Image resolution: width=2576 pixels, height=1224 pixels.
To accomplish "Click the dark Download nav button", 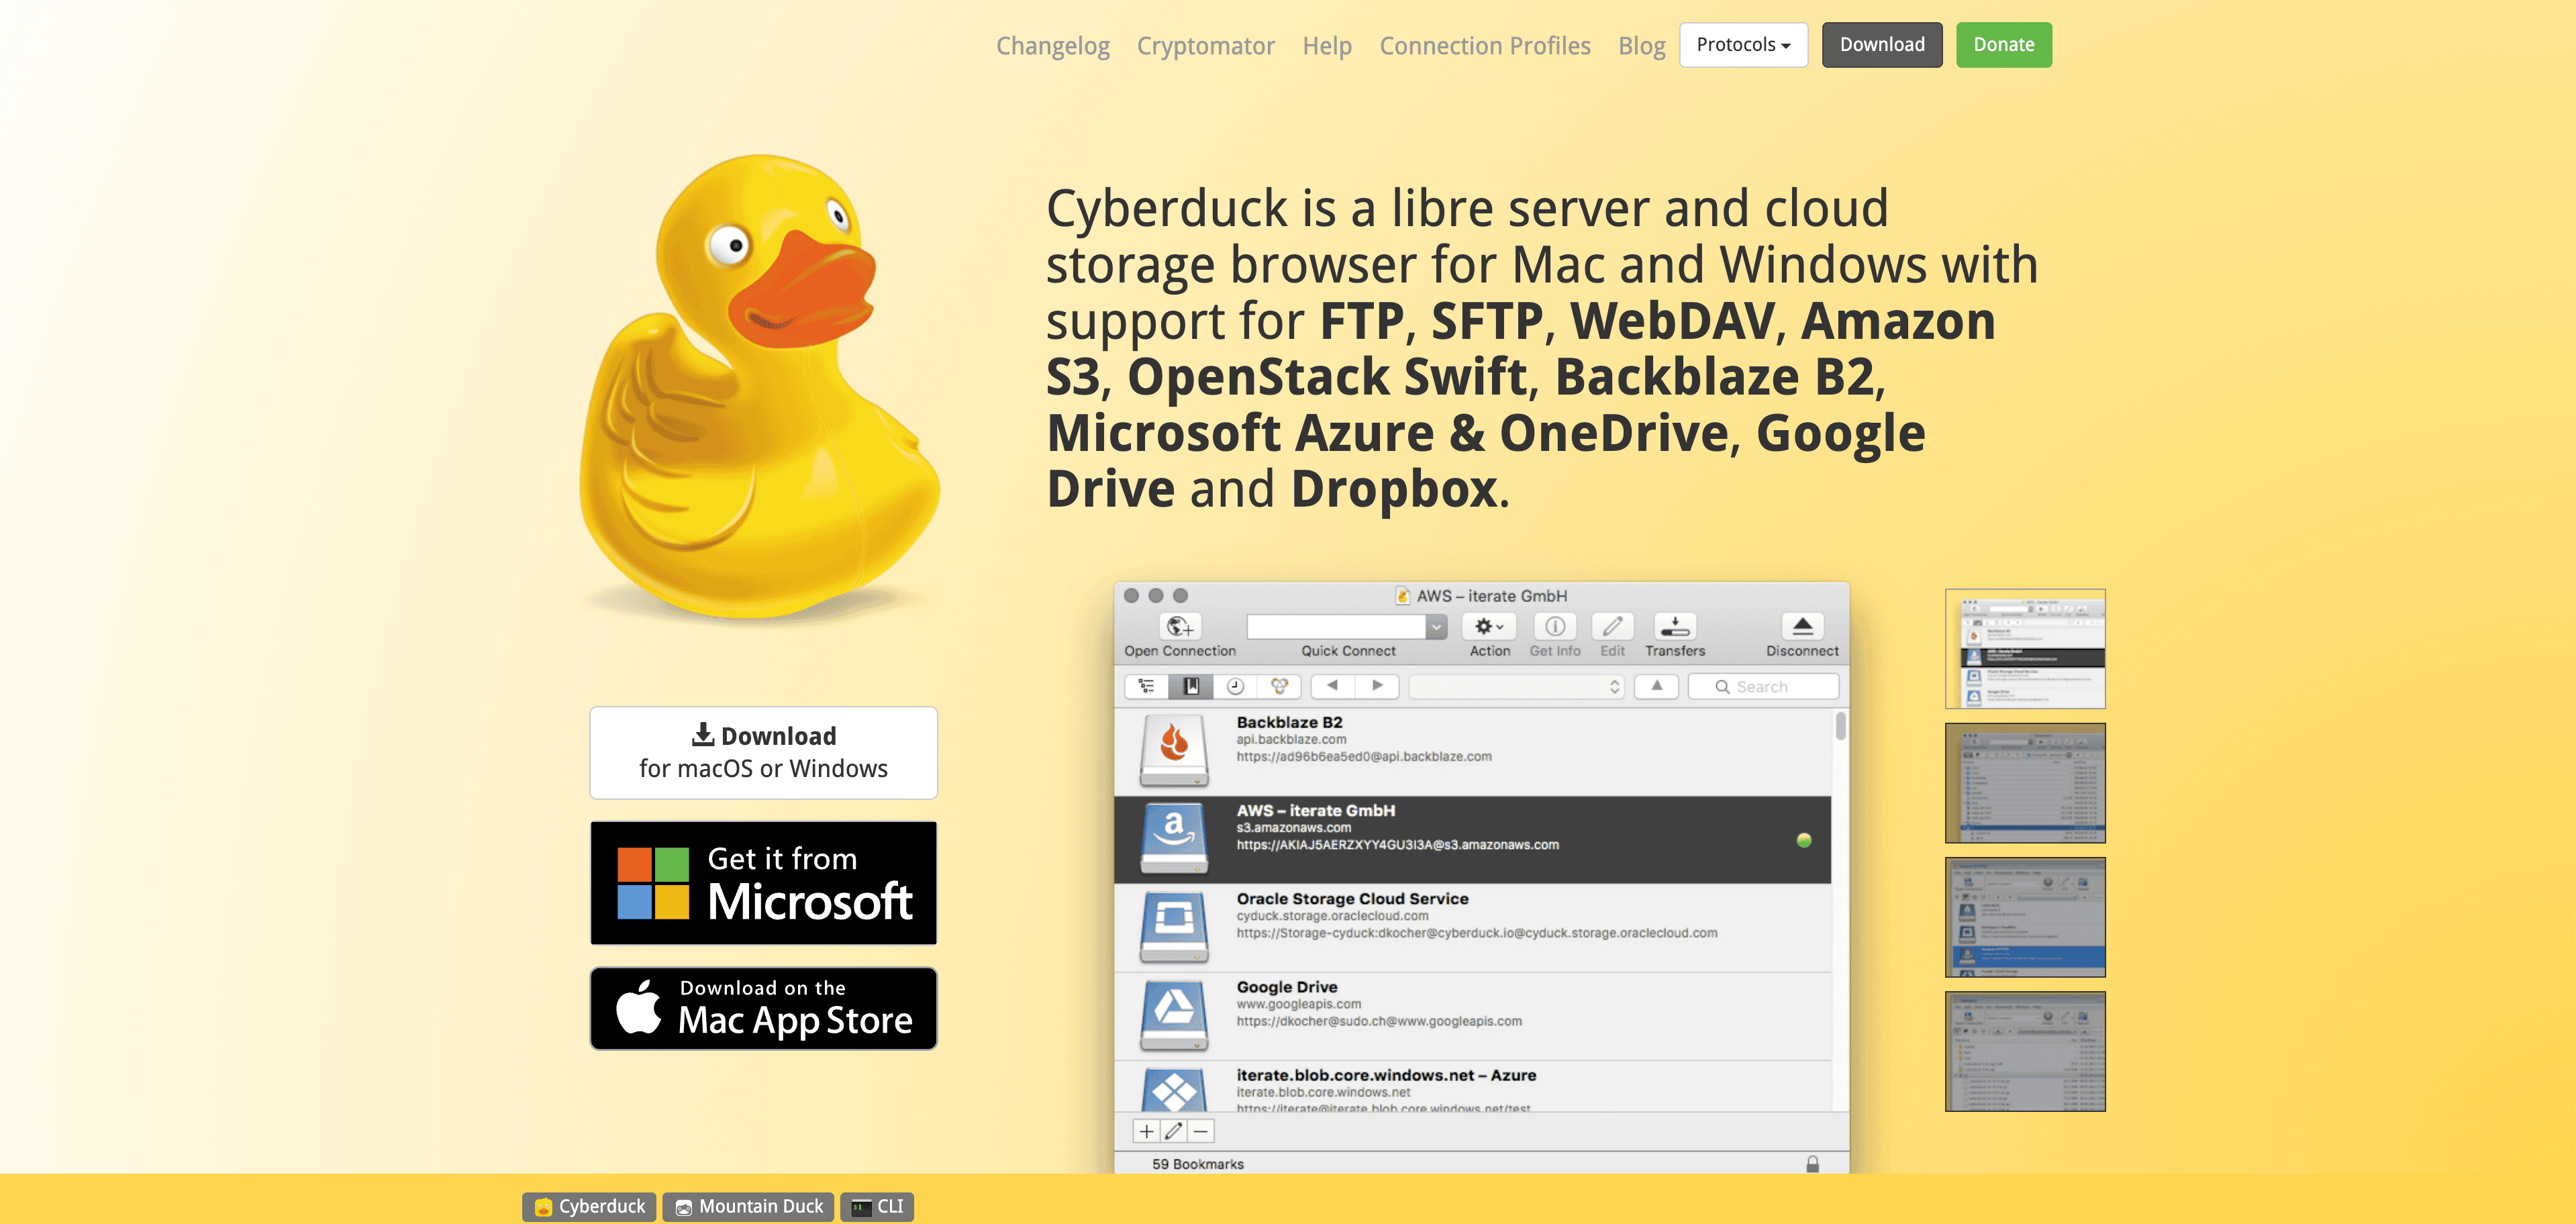I will [1881, 45].
